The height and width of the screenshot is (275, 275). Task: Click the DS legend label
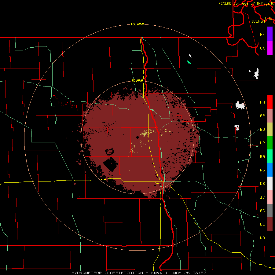coord(262,183)
